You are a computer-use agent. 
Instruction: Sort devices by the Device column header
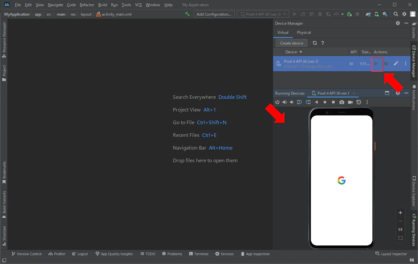click(x=315, y=52)
